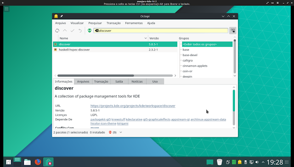The height and width of the screenshot is (167, 294).
Task: Click the info panel vertical scrollbar handle
Action: [x=234, y=100]
